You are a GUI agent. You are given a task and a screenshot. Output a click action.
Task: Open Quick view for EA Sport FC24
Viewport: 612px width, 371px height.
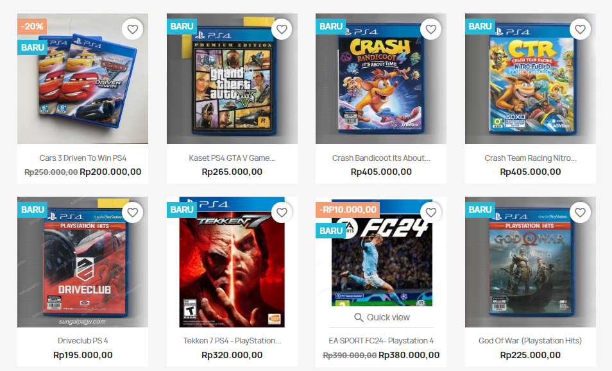382,317
